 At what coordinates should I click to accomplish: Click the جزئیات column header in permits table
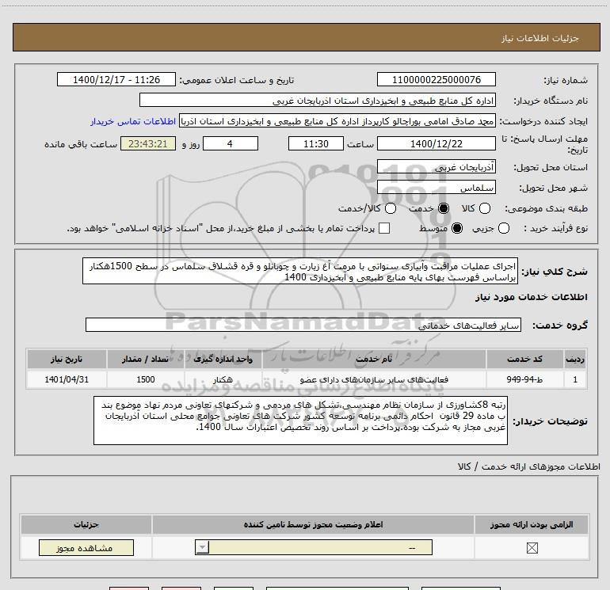[86, 524]
